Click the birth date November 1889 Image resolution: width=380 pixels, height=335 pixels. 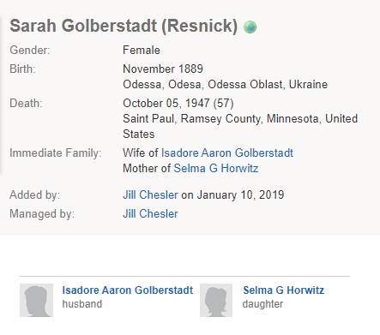(x=163, y=69)
